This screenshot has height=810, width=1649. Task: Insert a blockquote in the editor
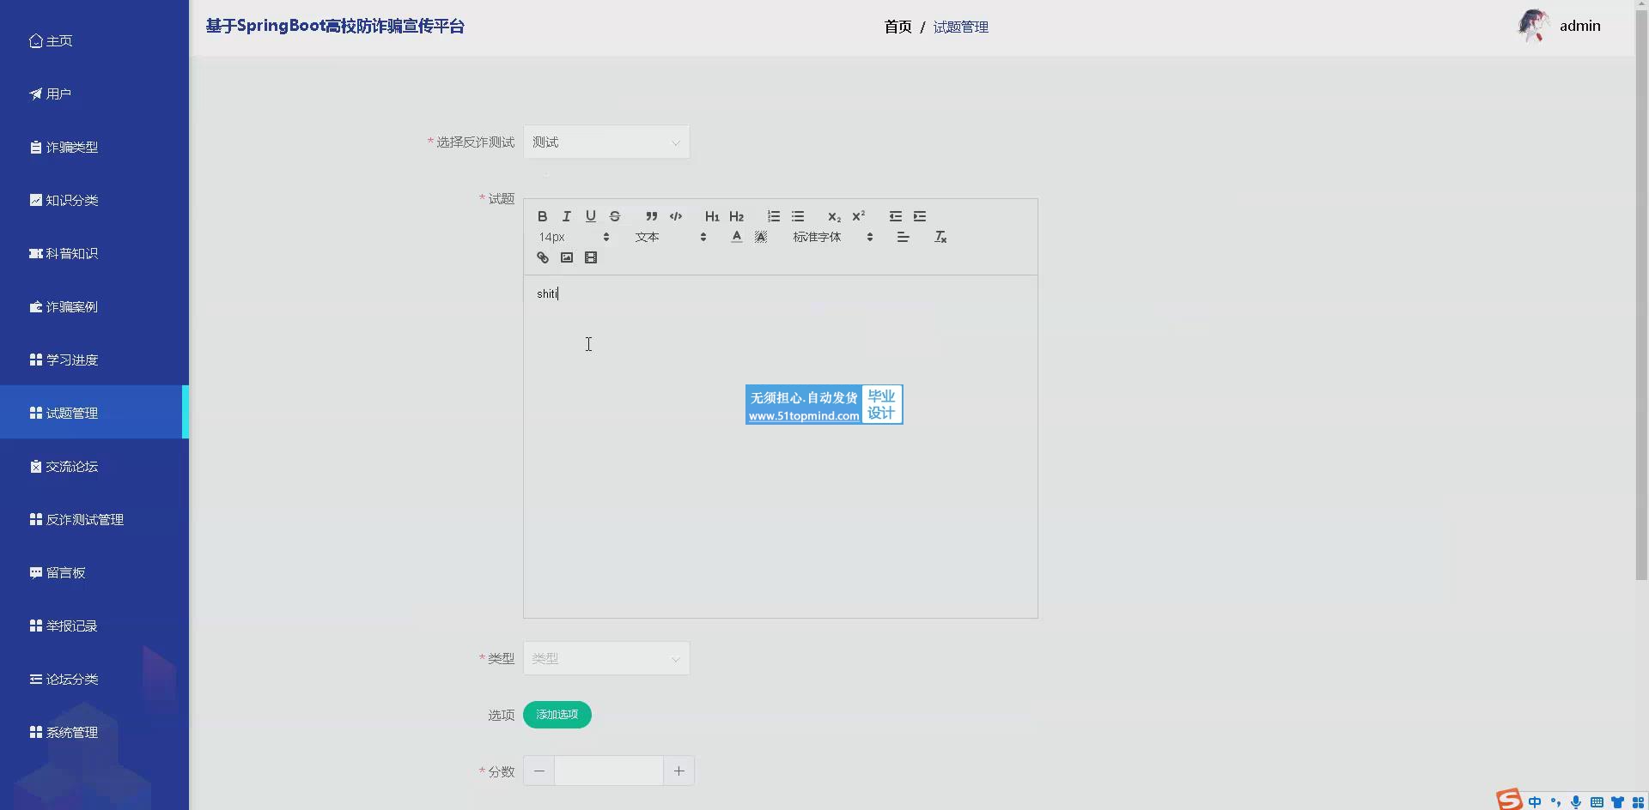pyautogui.click(x=651, y=216)
